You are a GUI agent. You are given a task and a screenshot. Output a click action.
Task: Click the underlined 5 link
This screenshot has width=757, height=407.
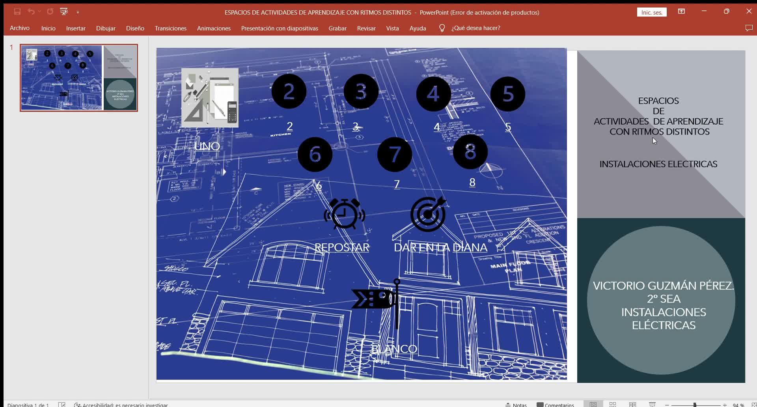tap(508, 127)
